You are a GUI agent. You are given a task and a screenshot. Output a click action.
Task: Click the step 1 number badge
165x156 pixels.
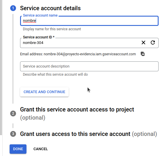[13, 8]
